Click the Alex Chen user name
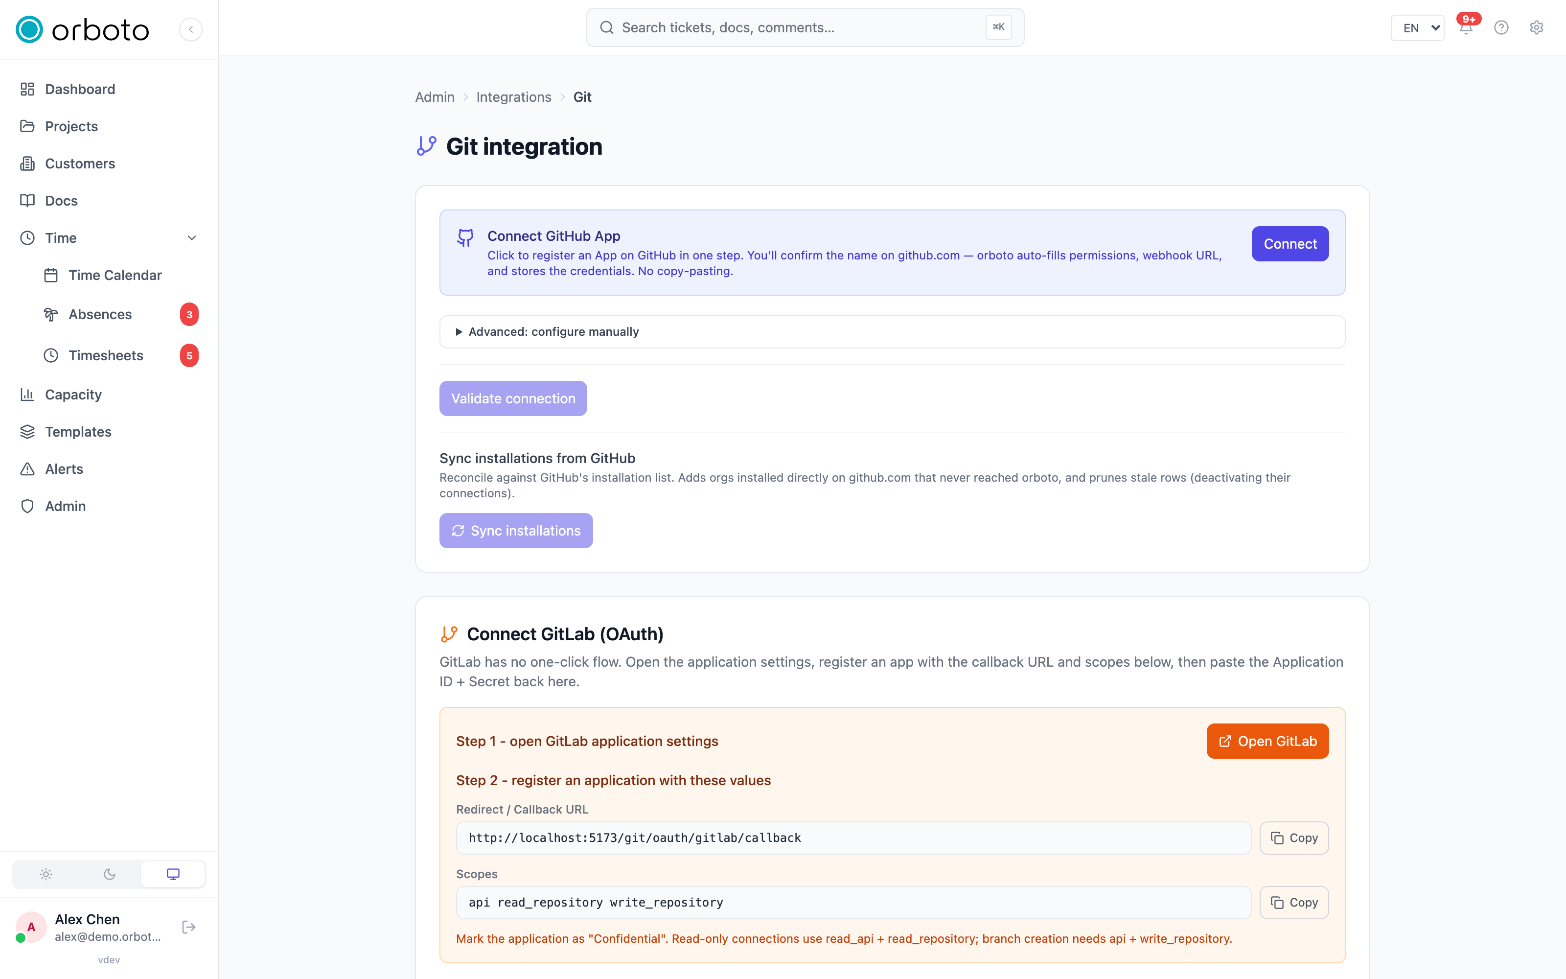The height and width of the screenshot is (979, 1566). (88, 919)
